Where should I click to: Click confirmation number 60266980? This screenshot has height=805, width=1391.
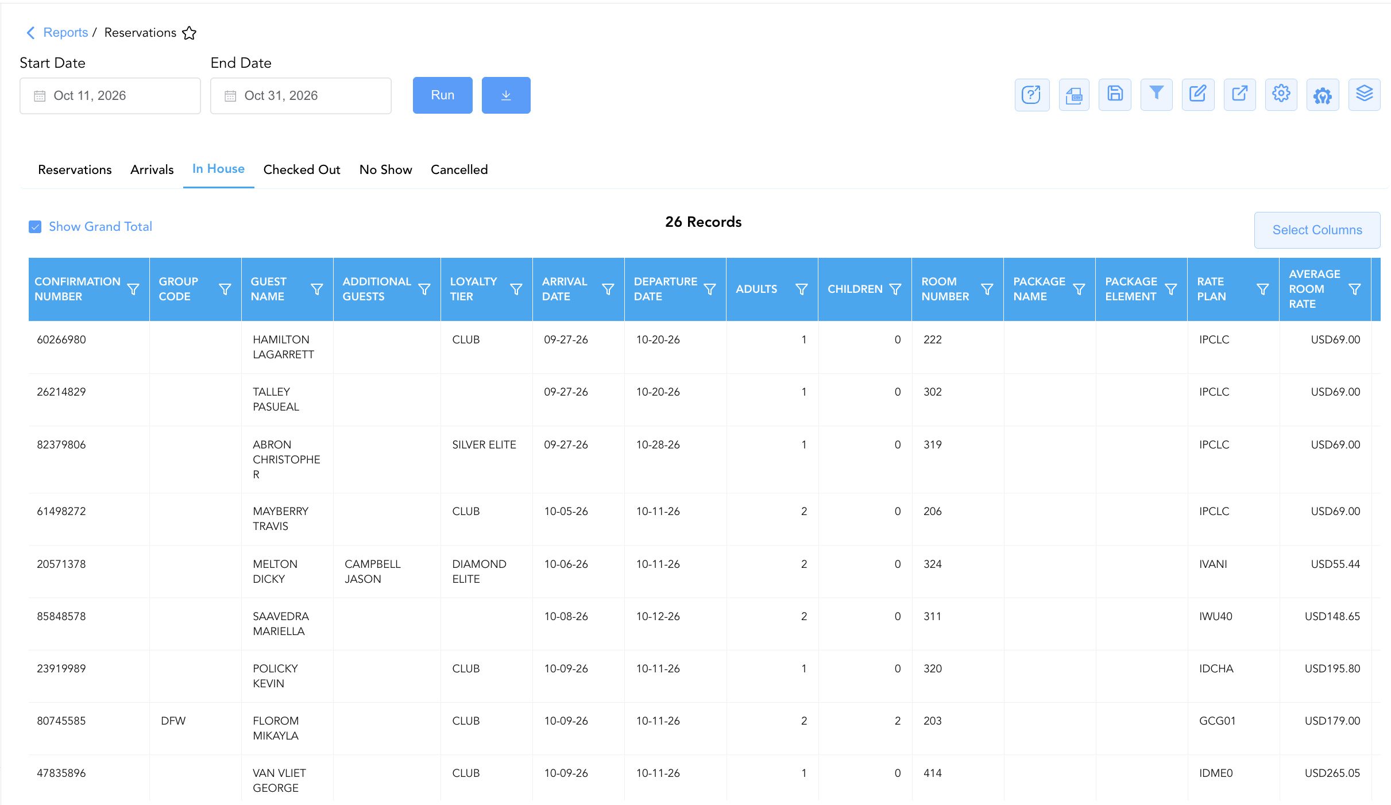[61, 340]
